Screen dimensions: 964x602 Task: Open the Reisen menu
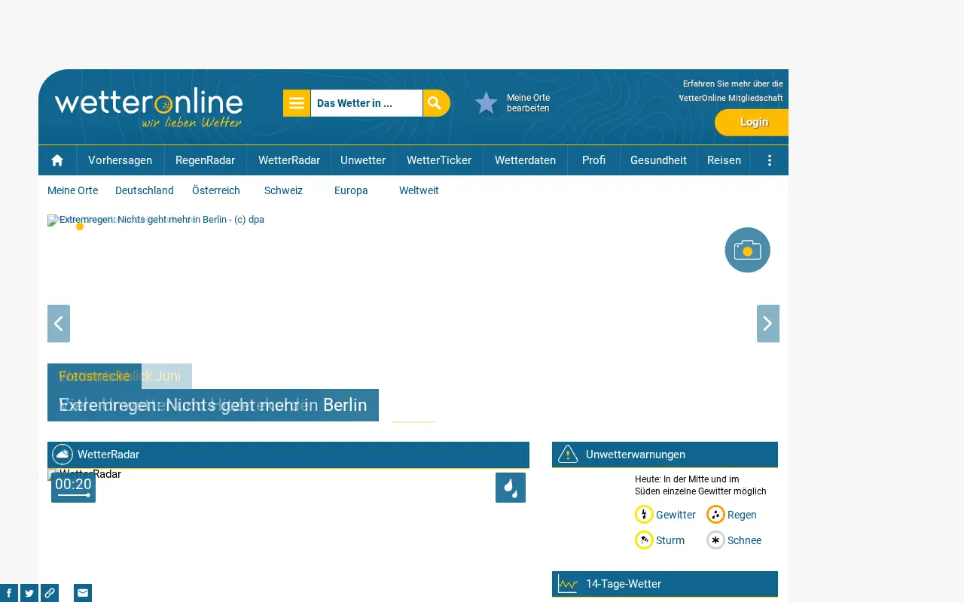click(x=724, y=160)
